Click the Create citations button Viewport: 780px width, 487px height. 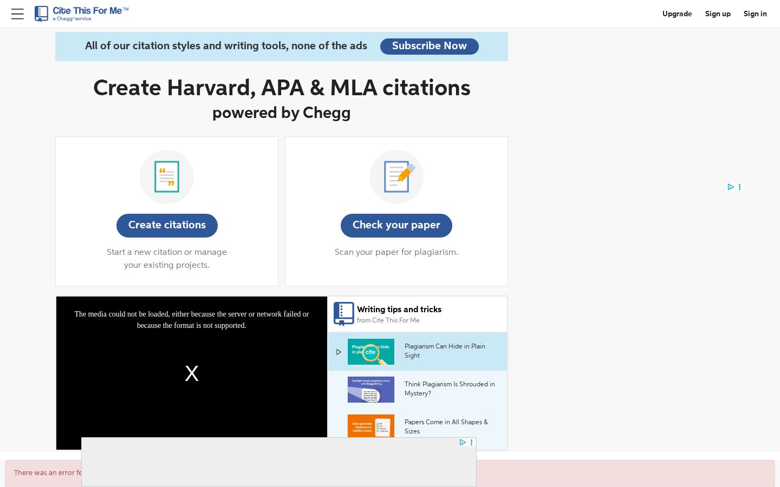[167, 225]
